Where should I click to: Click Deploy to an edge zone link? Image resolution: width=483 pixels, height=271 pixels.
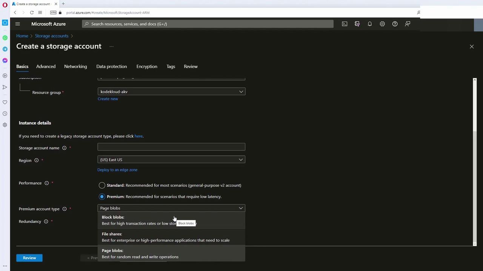pos(117,170)
